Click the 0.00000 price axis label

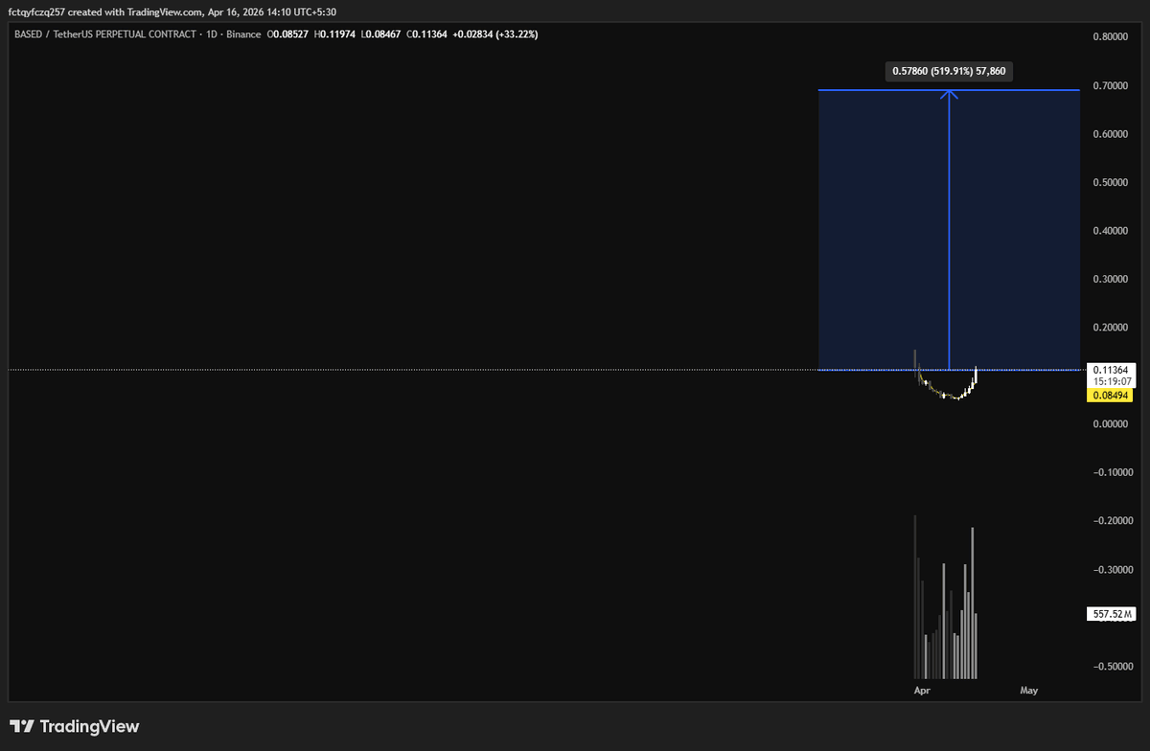point(1111,424)
